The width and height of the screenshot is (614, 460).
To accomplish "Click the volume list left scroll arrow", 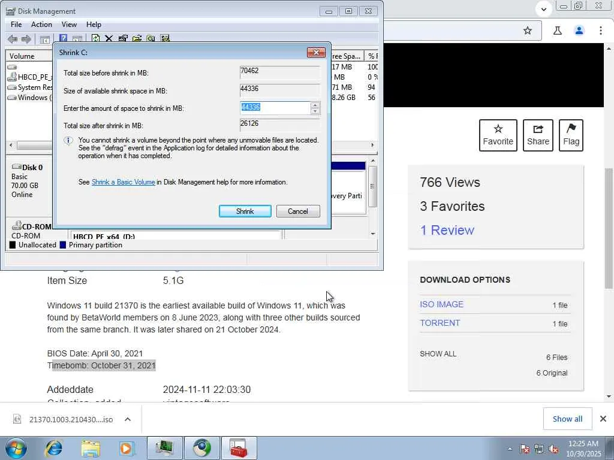I will coord(11,145).
